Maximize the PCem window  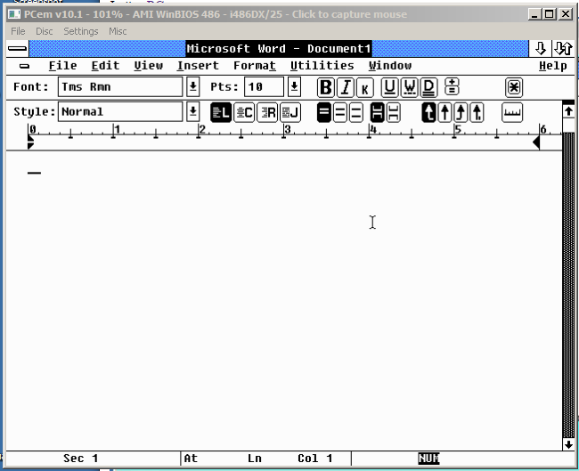(550, 14)
